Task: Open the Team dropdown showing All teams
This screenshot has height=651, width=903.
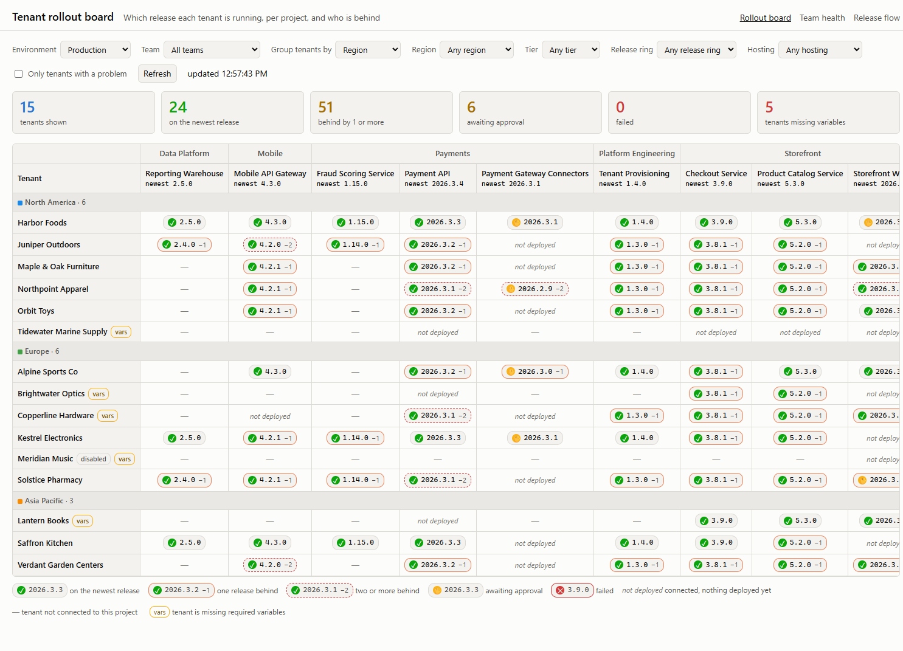Action: 212,50
